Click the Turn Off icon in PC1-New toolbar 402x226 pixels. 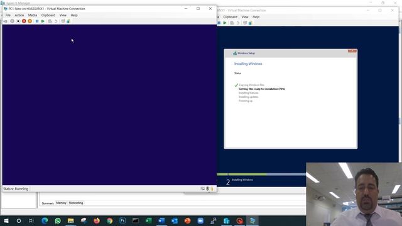pos(18,21)
